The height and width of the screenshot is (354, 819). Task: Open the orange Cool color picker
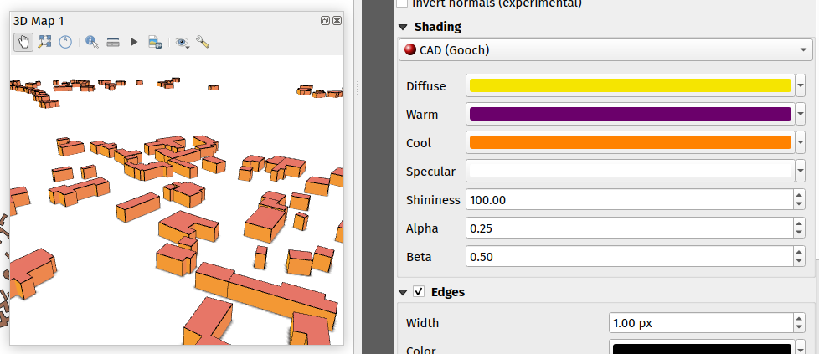point(631,142)
